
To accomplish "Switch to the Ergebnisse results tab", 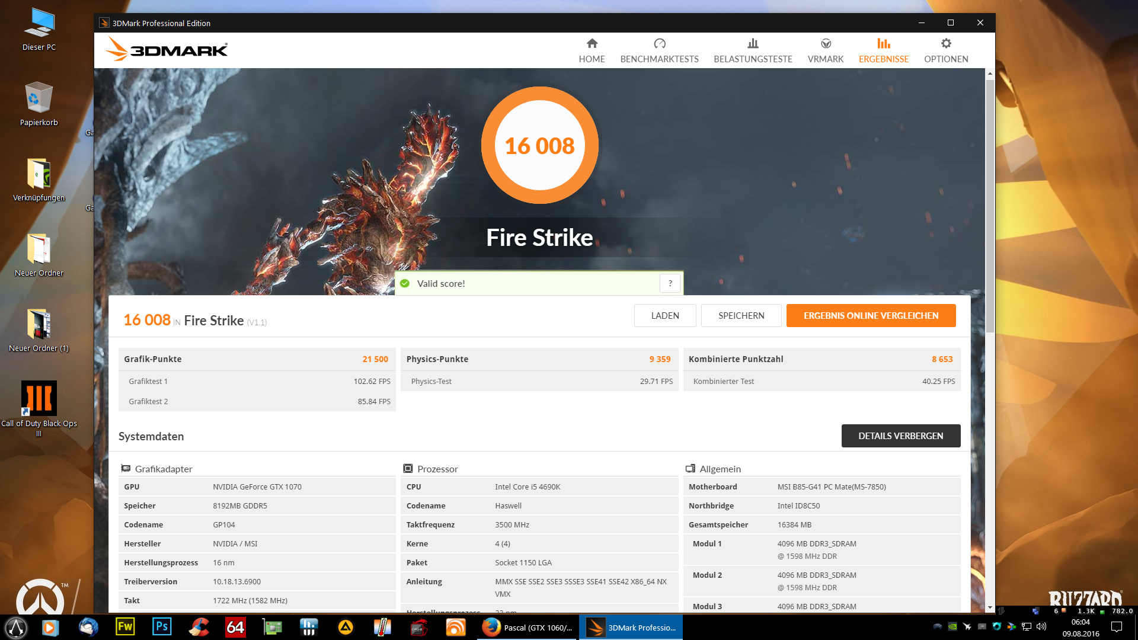I will [x=883, y=50].
